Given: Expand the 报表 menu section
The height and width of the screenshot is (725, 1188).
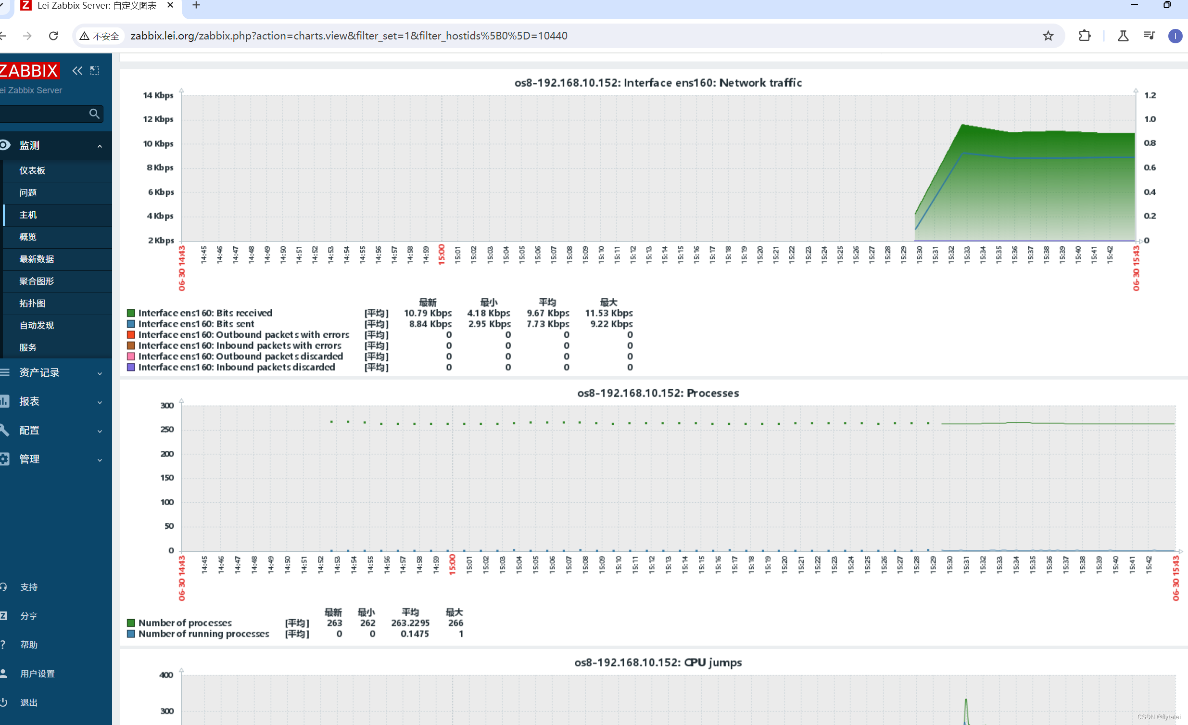Looking at the screenshot, I should coord(100,402).
